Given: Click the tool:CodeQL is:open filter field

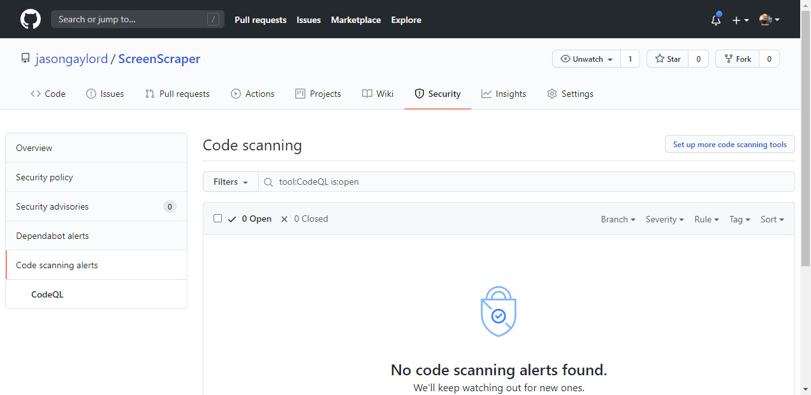Looking at the screenshot, I should pos(527,182).
